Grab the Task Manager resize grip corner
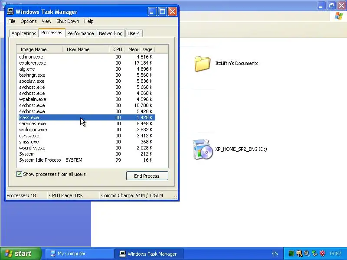 coord(175,197)
